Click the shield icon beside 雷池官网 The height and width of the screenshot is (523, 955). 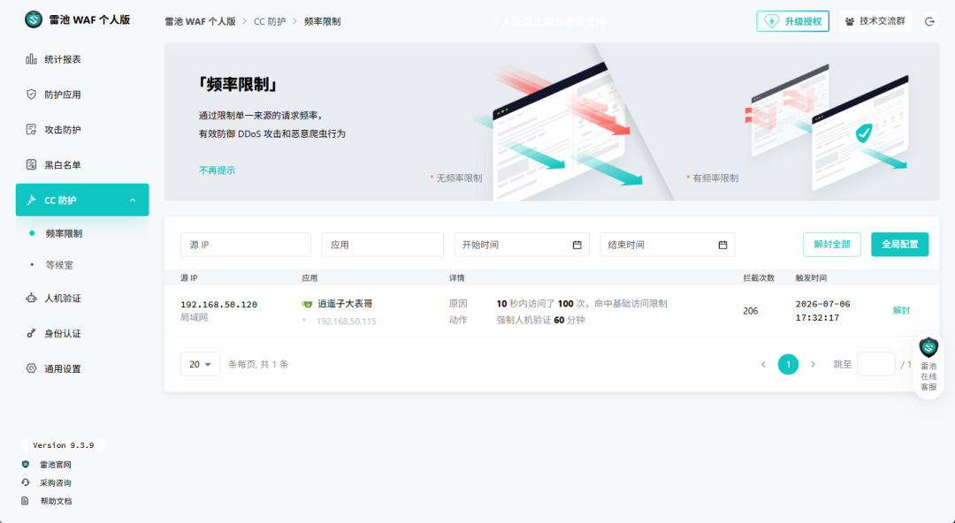(x=26, y=465)
